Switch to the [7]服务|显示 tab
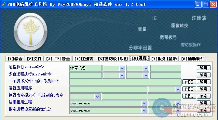 pyautogui.click(x=164, y=59)
